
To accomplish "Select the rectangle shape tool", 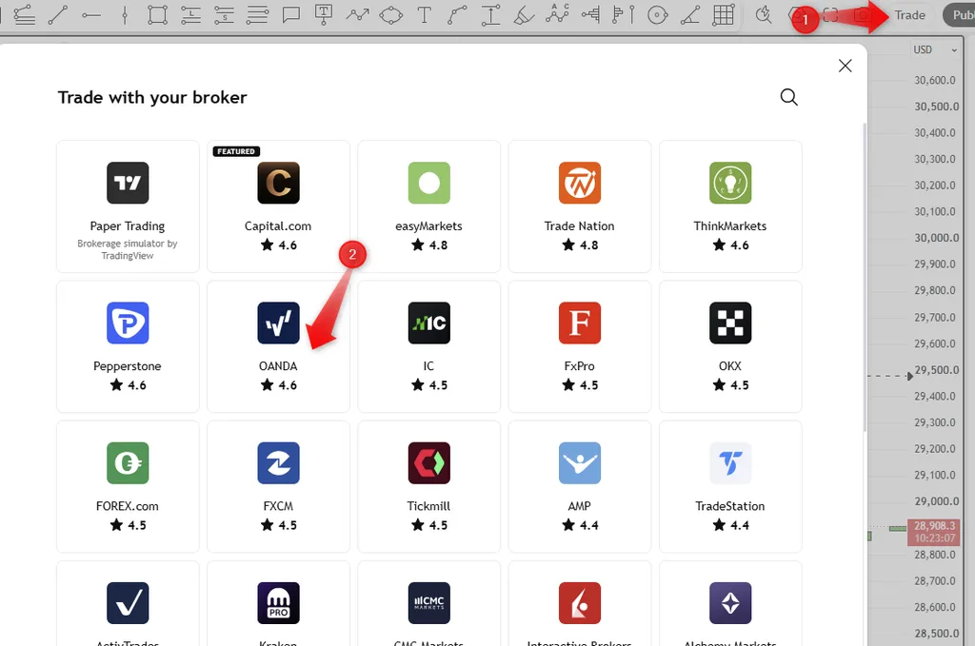I will click(x=157, y=15).
